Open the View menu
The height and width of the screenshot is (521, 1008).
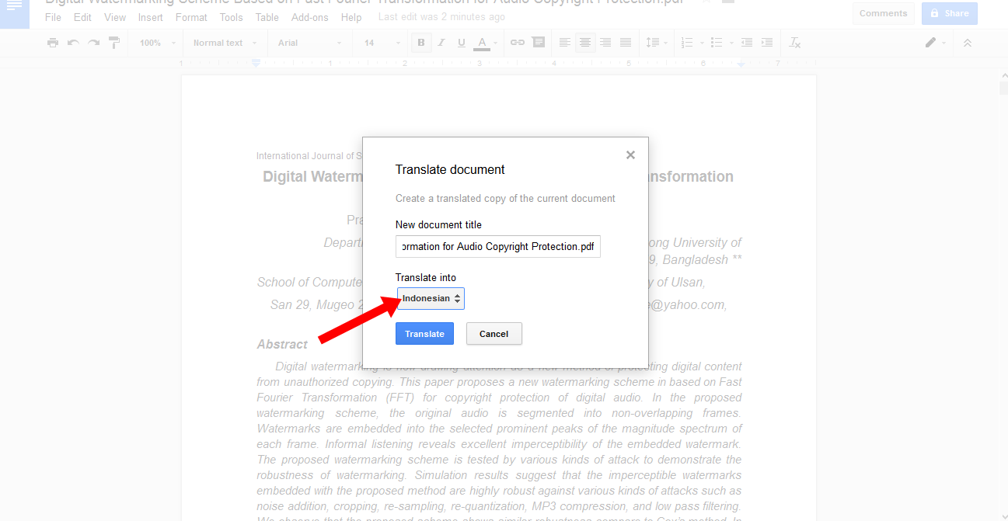coord(114,17)
